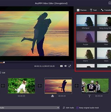Click the text T icon under football clip

click(x=89, y=96)
